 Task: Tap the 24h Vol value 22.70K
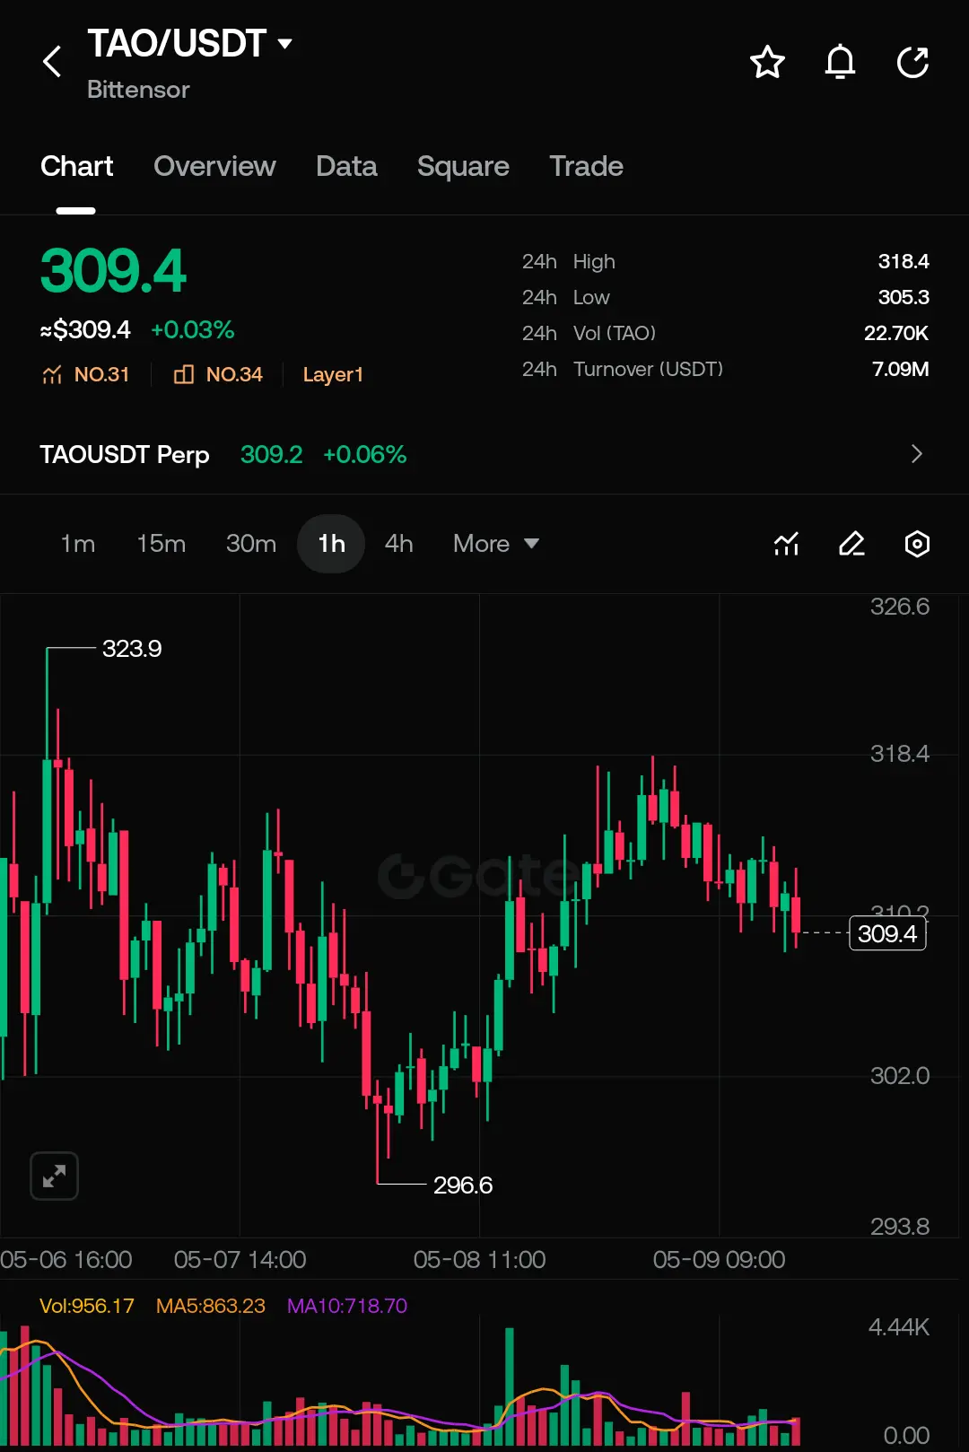pos(896,333)
